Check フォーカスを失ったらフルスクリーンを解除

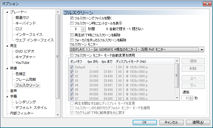72,40
